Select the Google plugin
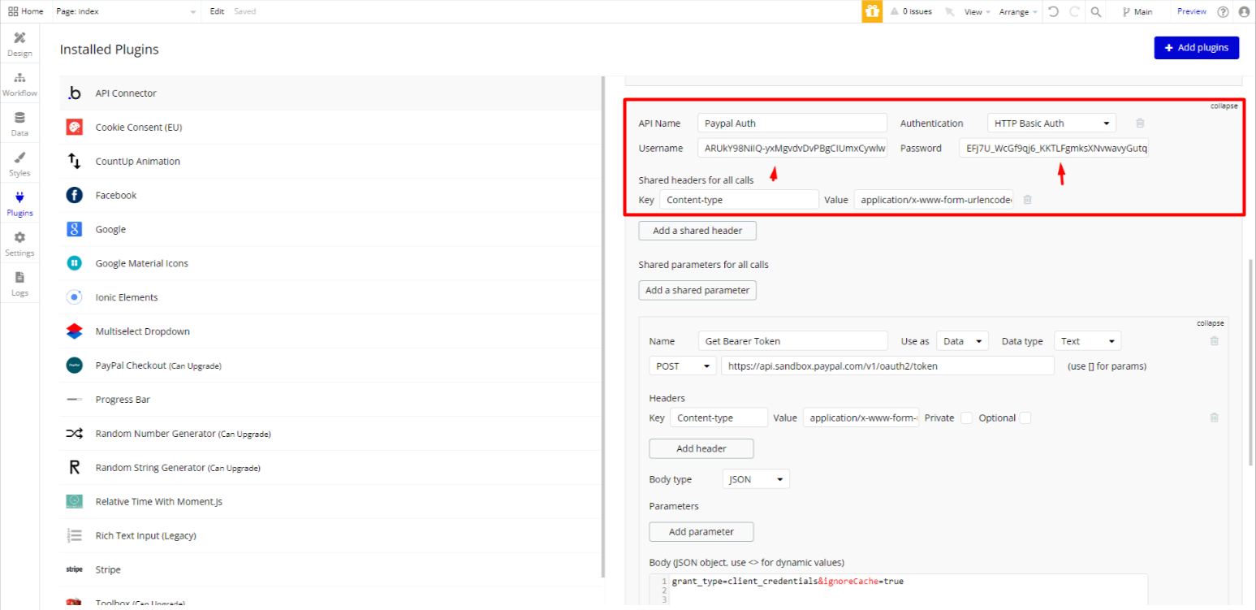Image resolution: width=1256 pixels, height=610 pixels. (330, 230)
